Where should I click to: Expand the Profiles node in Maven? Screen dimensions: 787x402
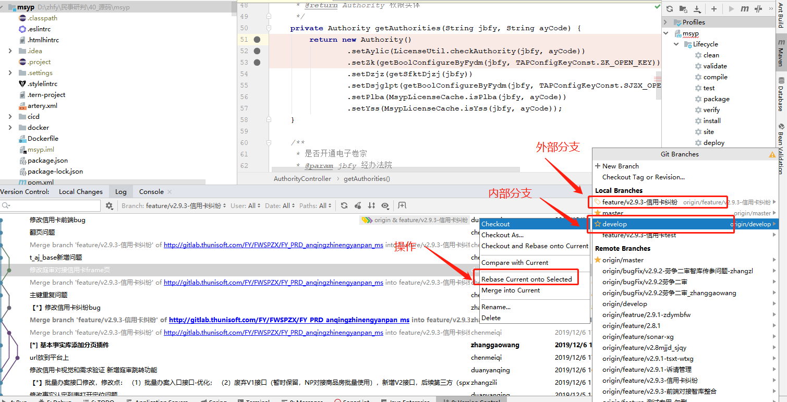(665, 22)
